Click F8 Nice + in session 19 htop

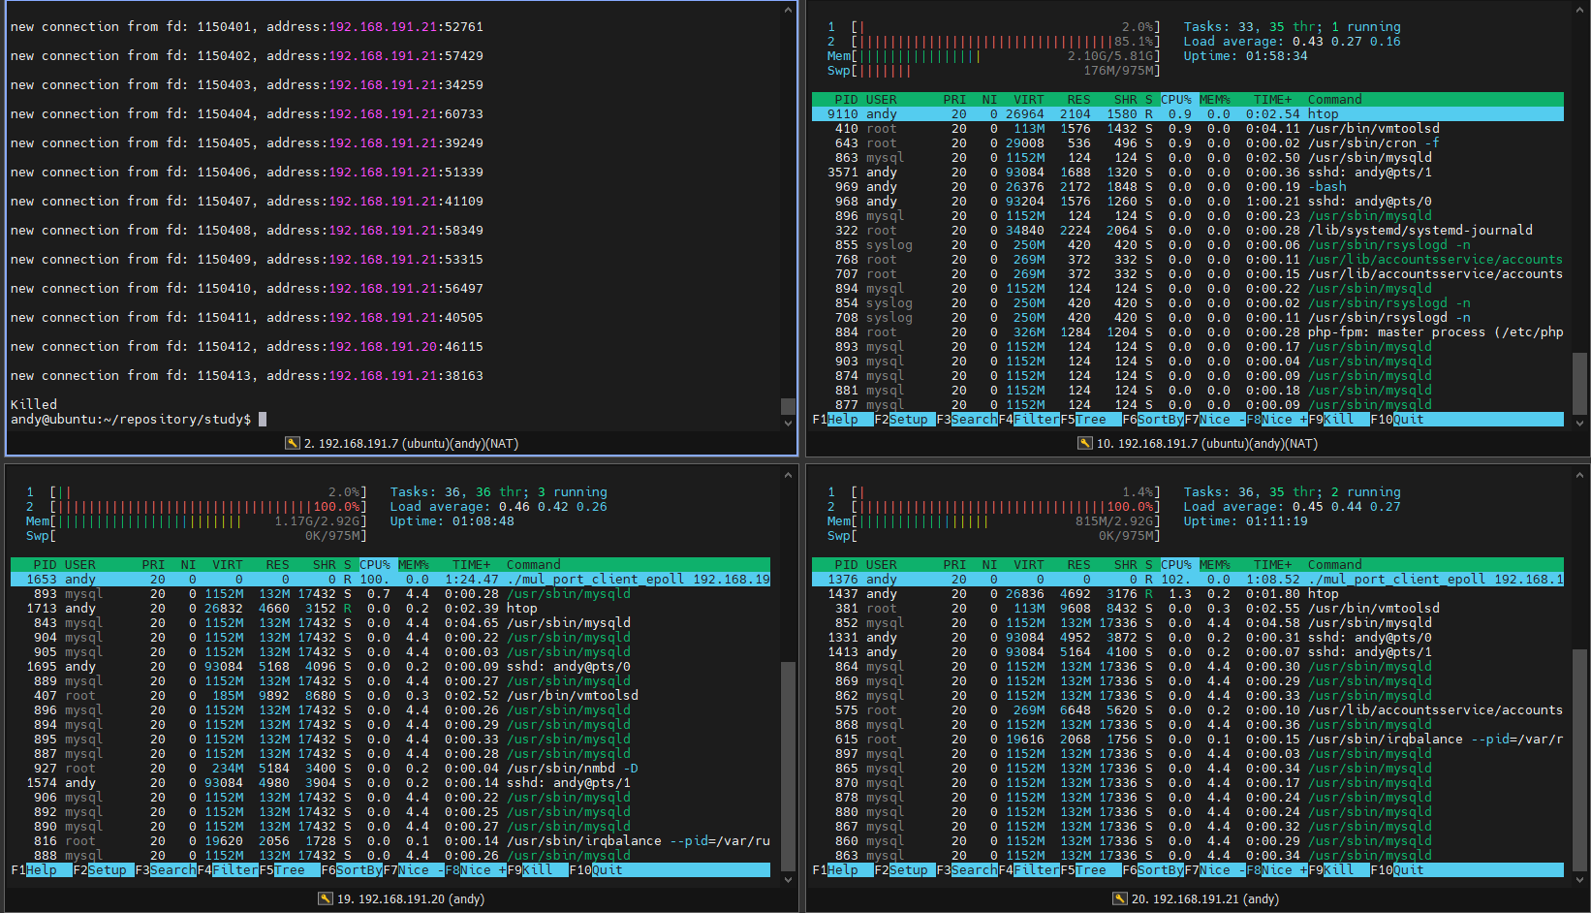[x=476, y=870]
